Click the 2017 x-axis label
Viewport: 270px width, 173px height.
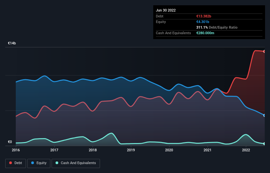click(54, 150)
